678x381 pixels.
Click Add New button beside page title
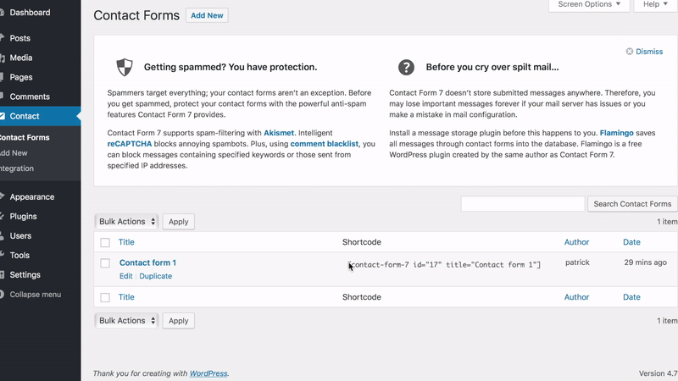pos(207,15)
